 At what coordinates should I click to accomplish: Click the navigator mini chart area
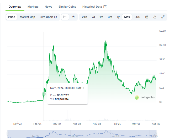(x=82, y=134)
